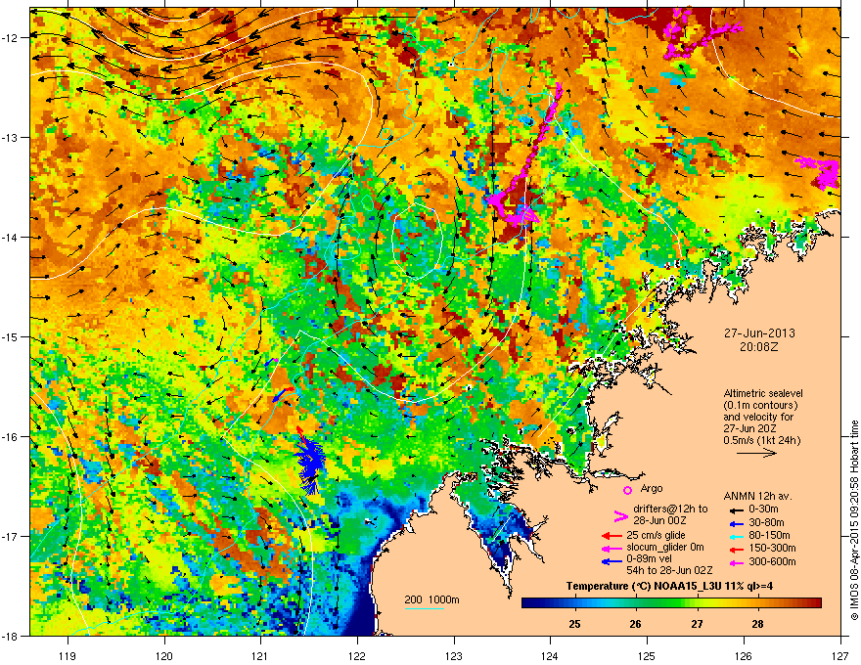861x665 pixels.
Task: Click the 26 tick label under colorbar
Action: click(635, 624)
